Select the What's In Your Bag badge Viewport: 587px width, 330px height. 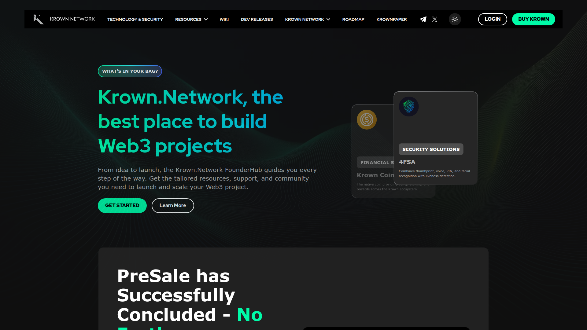point(130,71)
